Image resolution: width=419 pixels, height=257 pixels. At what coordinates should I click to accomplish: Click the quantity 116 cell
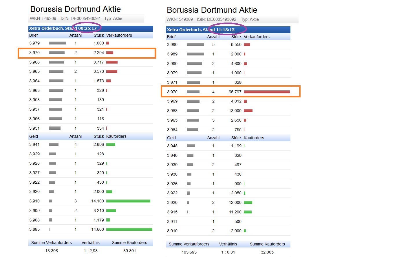[100, 119]
